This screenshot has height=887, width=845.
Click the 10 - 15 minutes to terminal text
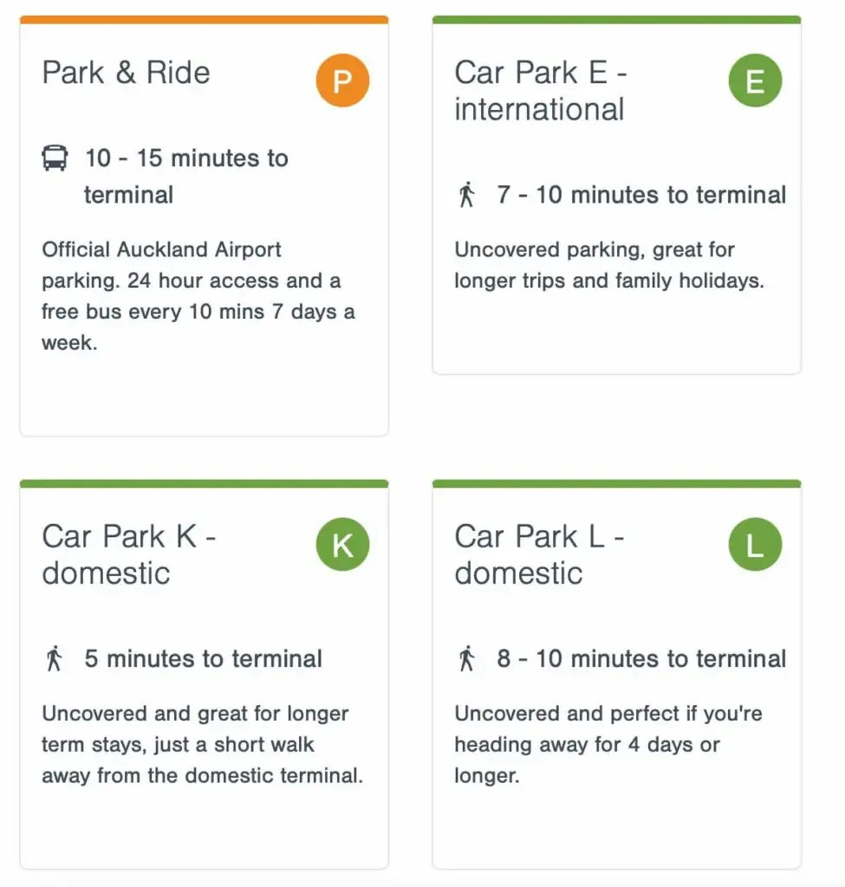186,176
